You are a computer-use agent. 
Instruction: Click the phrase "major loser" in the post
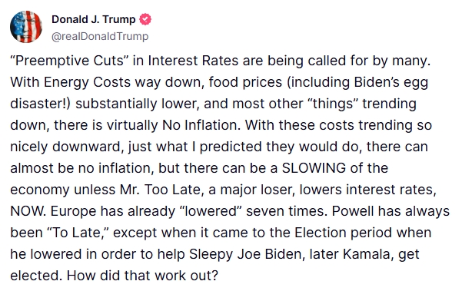point(258,190)
